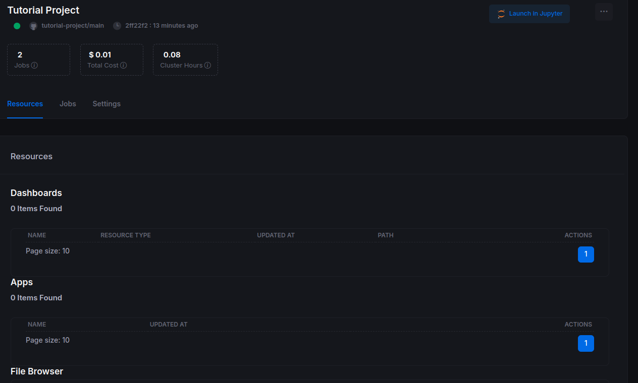Viewport: 638px width, 383px height.
Task: Switch to the Jobs tab
Action: click(x=68, y=104)
